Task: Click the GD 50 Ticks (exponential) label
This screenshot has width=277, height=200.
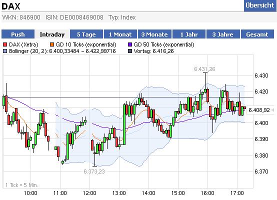Action: coord(164,44)
